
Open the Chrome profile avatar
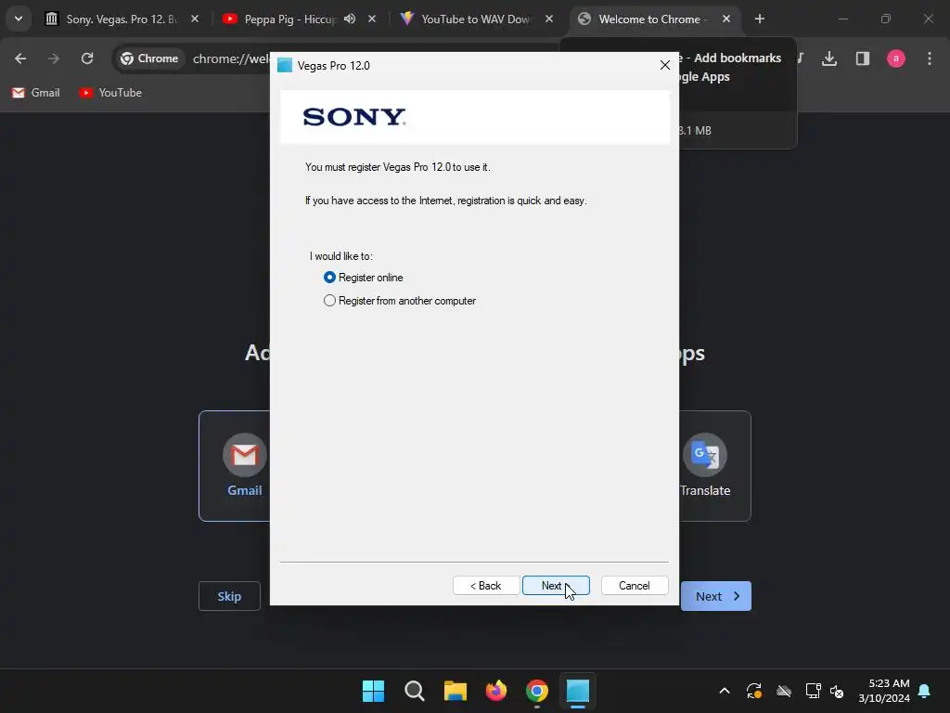(x=896, y=58)
